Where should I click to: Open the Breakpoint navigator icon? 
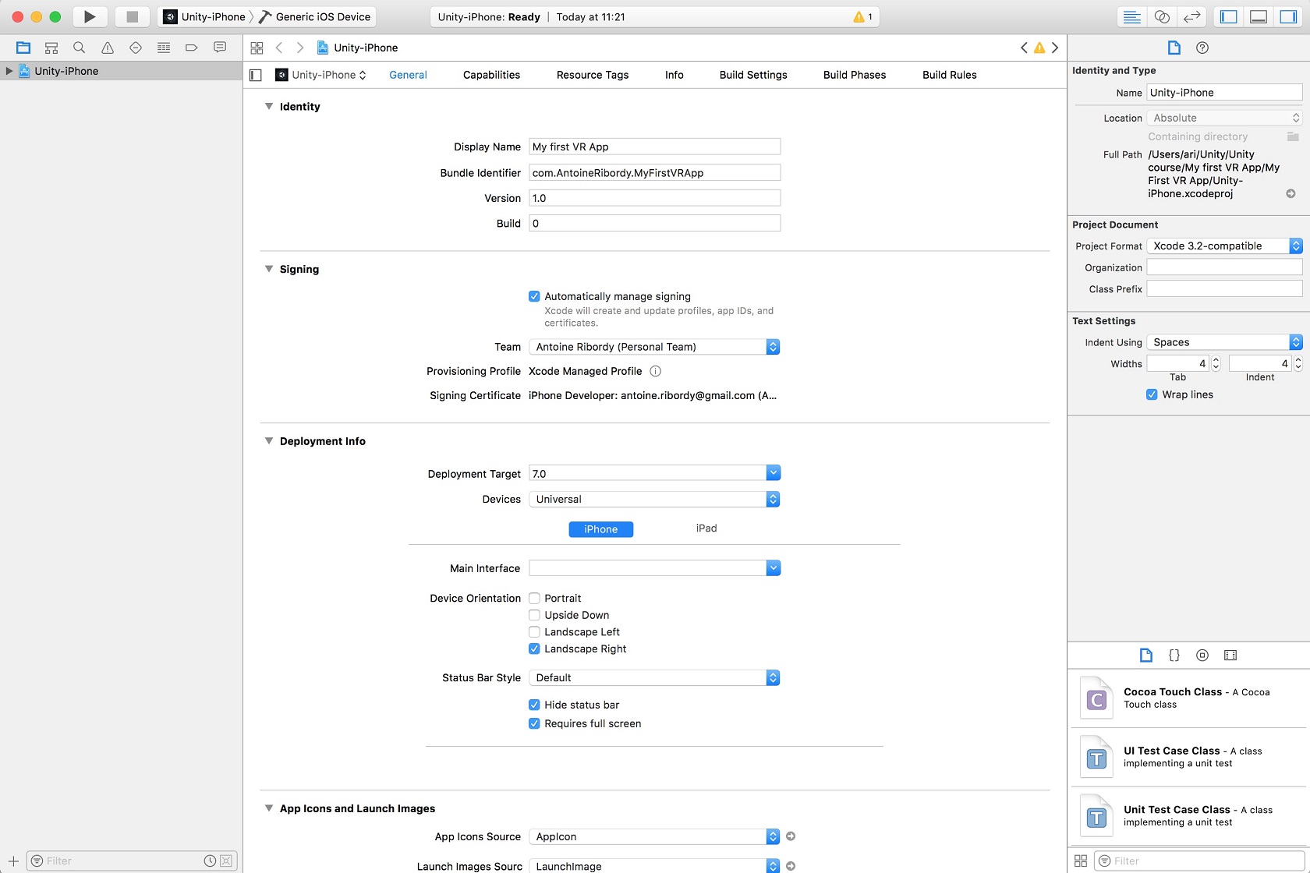pos(192,48)
